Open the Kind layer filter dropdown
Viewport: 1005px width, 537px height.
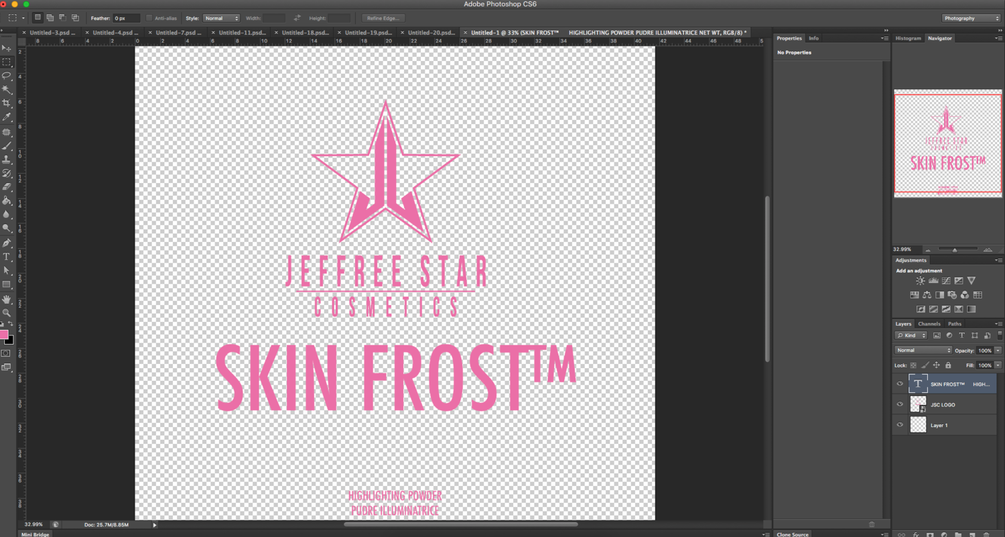click(x=911, y=335)
